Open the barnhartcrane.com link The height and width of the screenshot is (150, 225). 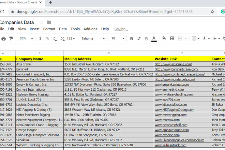176,69
